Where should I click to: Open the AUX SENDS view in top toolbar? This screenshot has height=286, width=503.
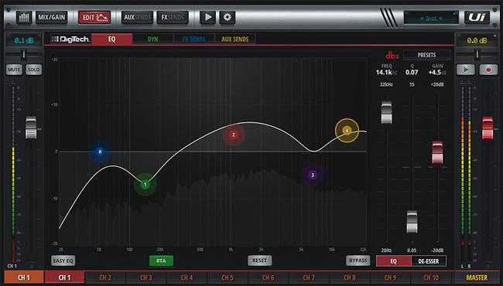(137, 17)
